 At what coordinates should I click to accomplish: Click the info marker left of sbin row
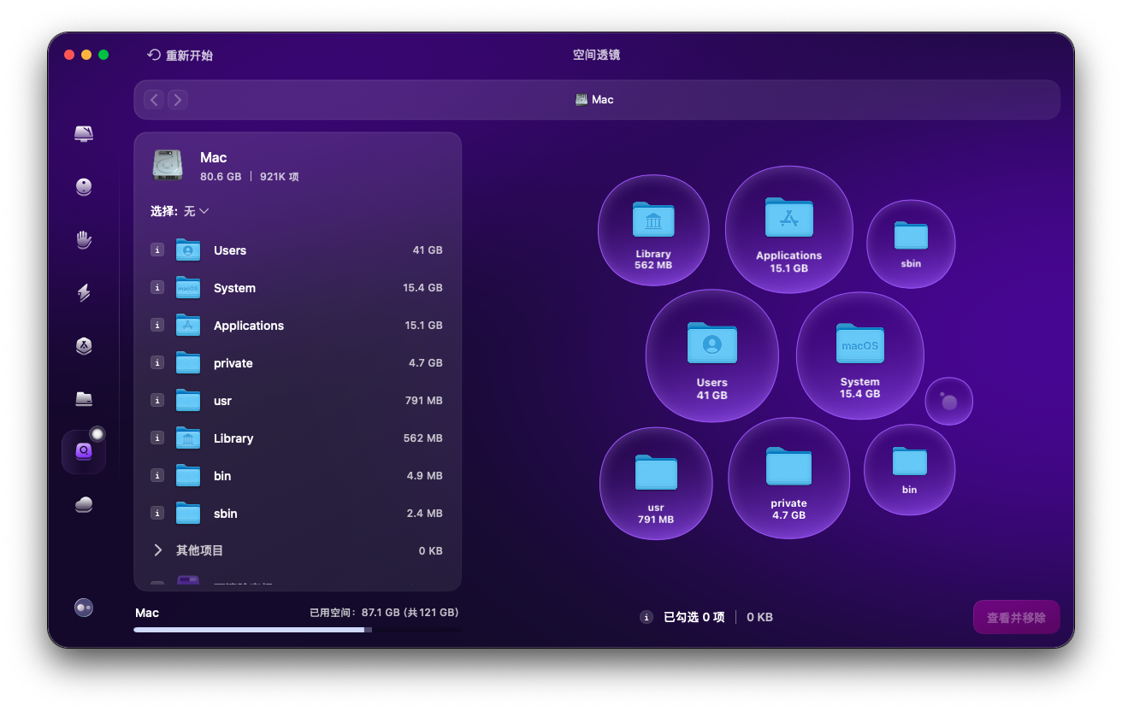(157, 514)
